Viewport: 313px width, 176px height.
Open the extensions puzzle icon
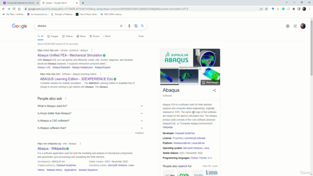[x=293, y=9]
